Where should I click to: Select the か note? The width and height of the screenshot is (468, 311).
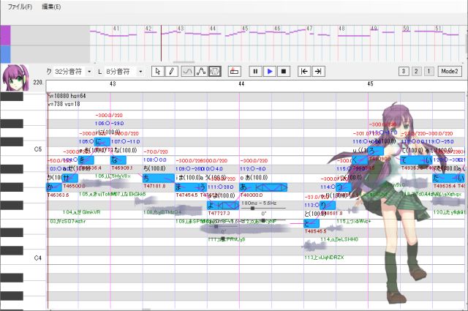pyautogui.click(x=54, y=187)
